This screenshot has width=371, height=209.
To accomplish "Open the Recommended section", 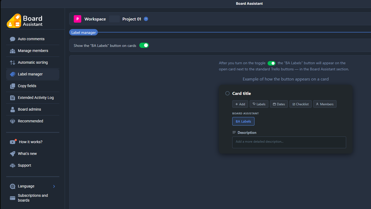I will point(33,121).
